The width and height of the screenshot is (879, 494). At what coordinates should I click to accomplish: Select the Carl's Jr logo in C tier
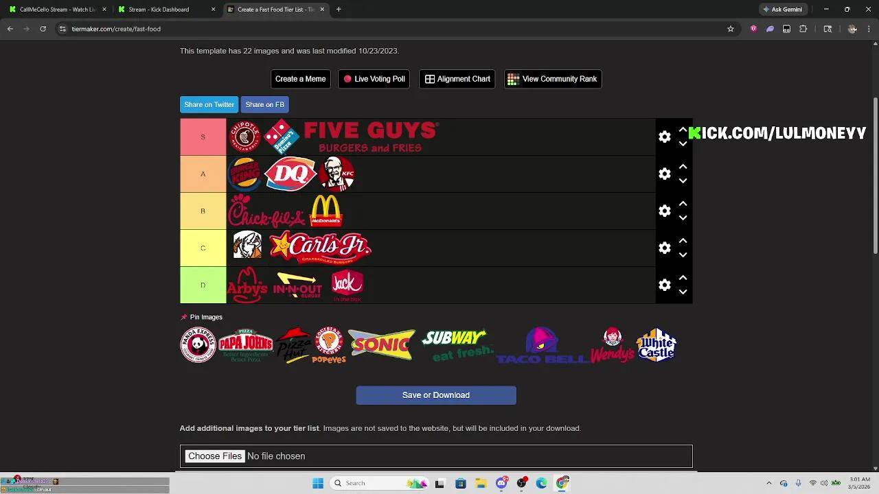pyautogui.click(x=320, y=247)
